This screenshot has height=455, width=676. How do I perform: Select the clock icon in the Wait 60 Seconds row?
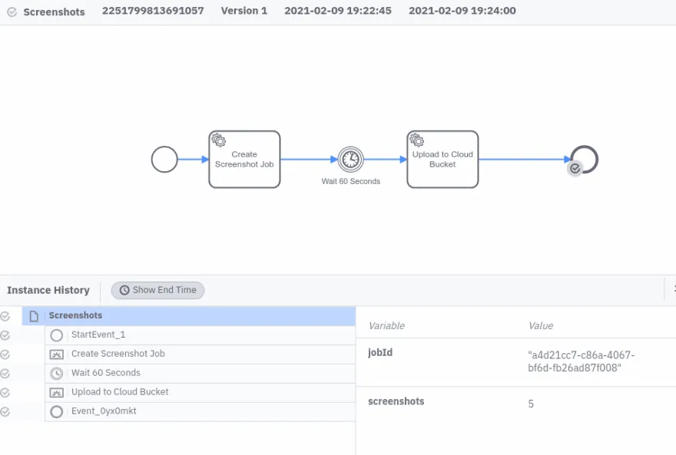point(55,373)
